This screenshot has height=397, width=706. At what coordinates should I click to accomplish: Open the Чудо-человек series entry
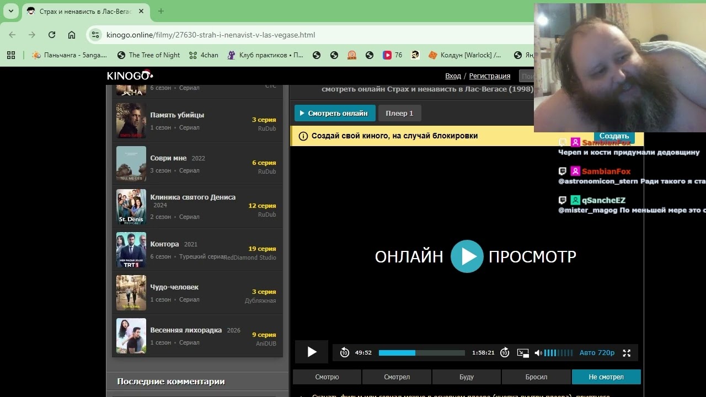pos(197,293)
